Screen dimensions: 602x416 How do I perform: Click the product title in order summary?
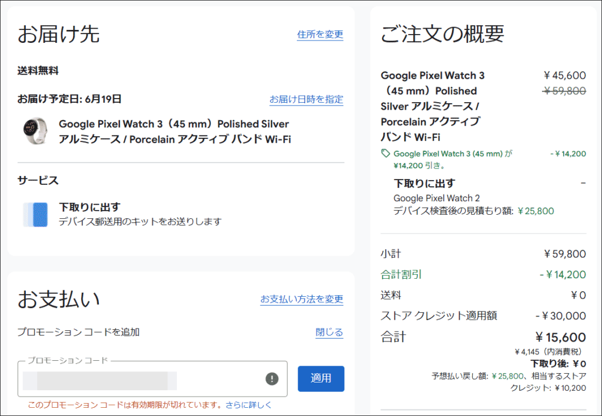pyautogui.click(x=433, y=106)
